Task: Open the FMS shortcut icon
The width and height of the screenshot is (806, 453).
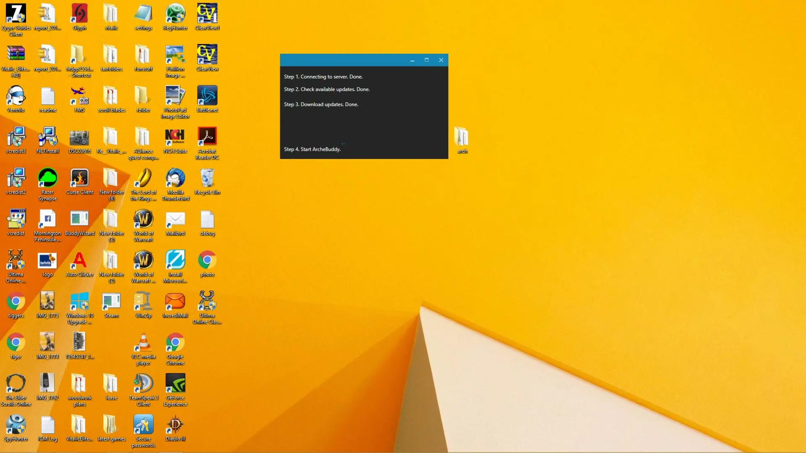Action: pyautogui.click(x=79, y=96)
